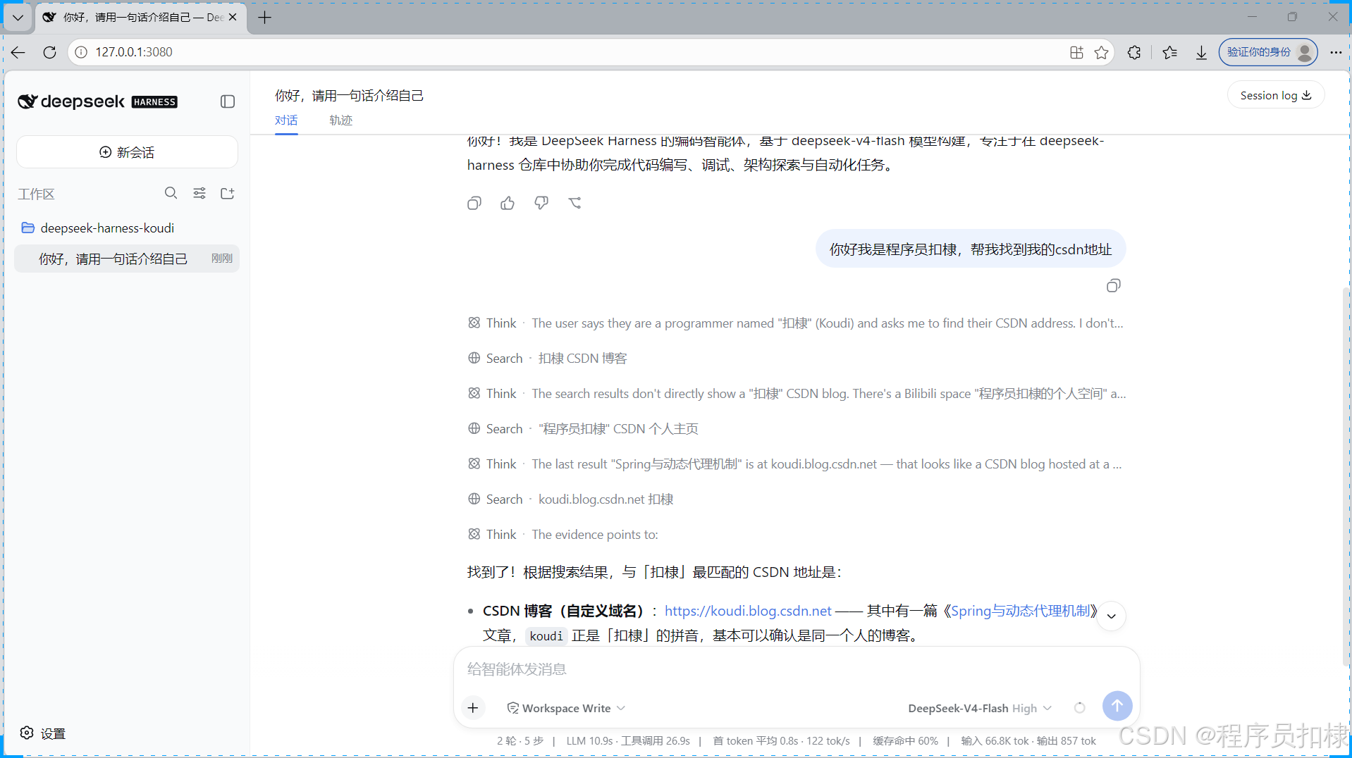Image resolution: width=1352 pixels, height=758 pixels.
Task: Switch to the 轨迹 tab
Action: (341, 120)
